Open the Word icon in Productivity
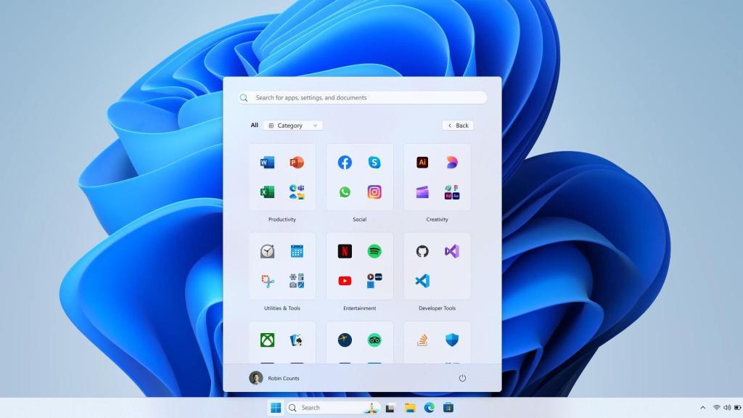Viewport: 743px width, 418px height. pos(267,162)
